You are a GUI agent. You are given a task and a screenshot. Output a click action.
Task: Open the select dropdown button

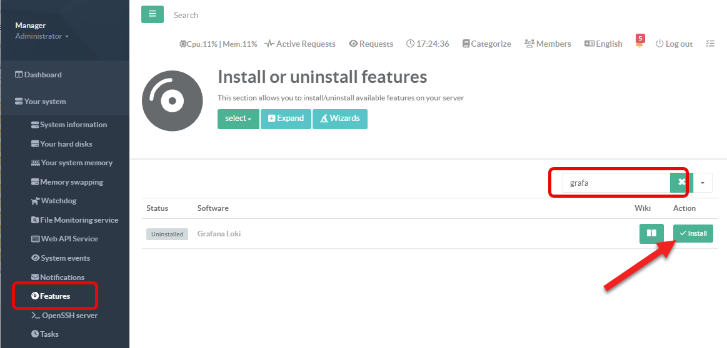click(x=238, y=118)
